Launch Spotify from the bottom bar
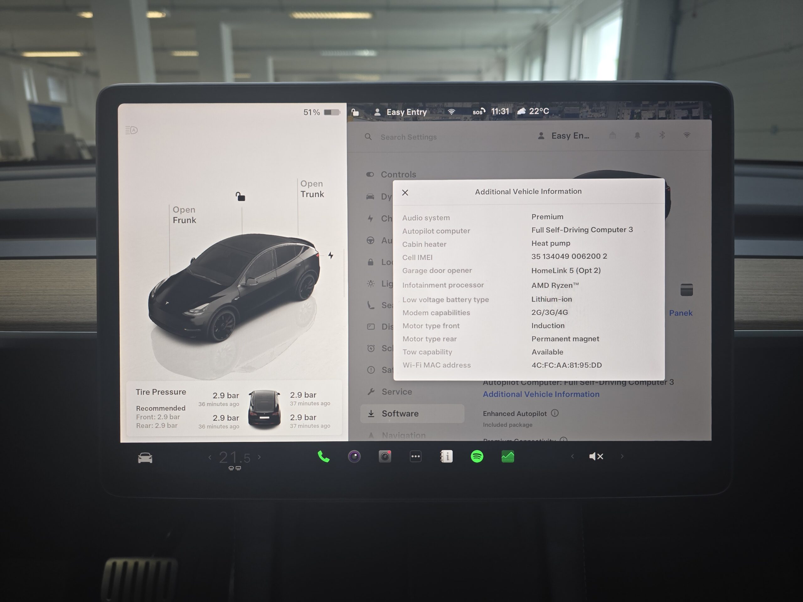Image resolution: width=803 pixels, height=602 pixels. point(477,457)
